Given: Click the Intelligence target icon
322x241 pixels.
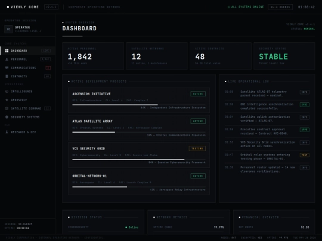Looking at the screenshot, I should 7,92.
